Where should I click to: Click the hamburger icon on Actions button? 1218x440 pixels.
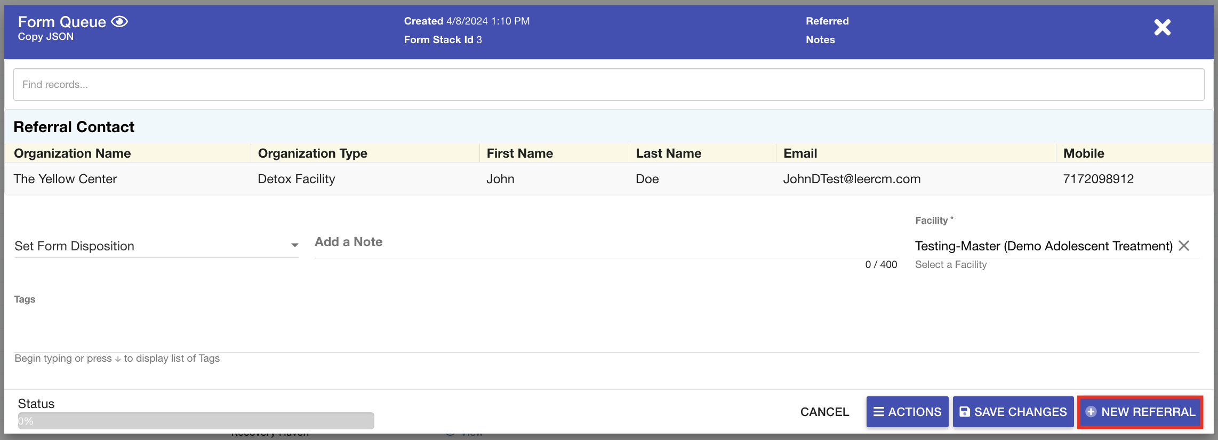click(879, 412)
